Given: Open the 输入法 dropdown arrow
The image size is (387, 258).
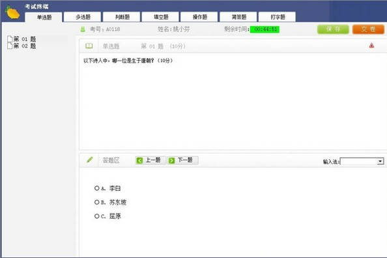Looking at the screenshot, I should pos(380,162).
